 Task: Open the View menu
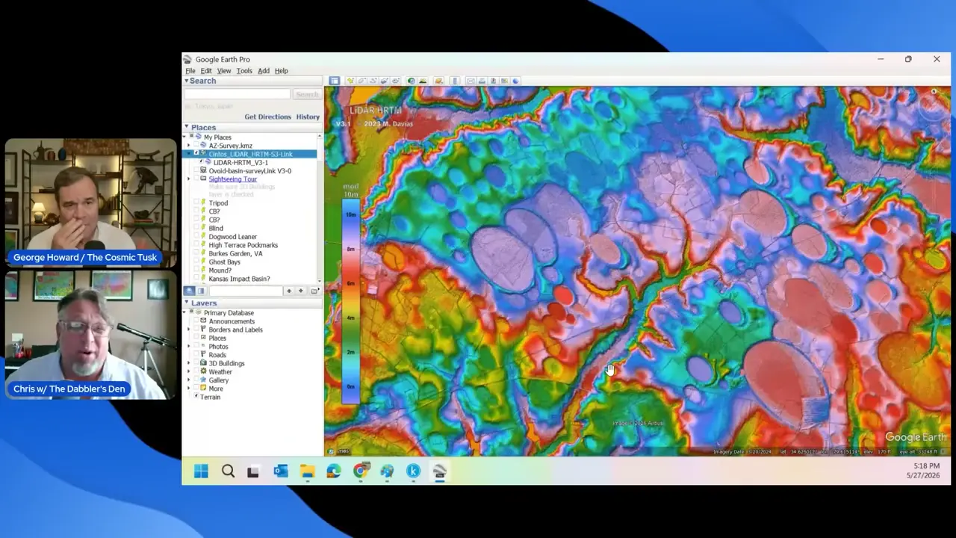(224, 71)
